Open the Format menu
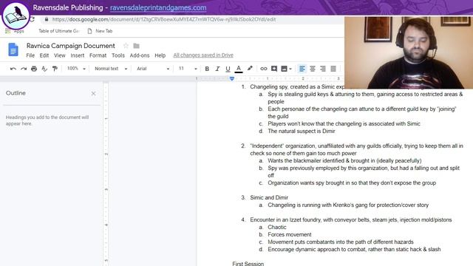The height and width of the screenshot is (266, 473). click(x=98, y=55)
